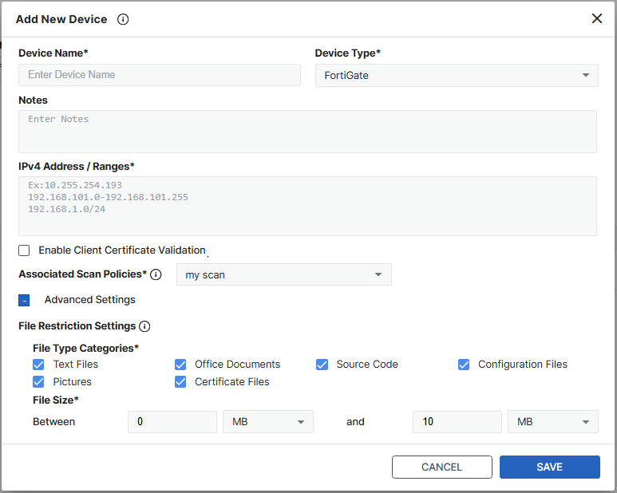
Task: Click File Restriction Settings info icon
Action: pyautogui.click(x=144, y=326)
